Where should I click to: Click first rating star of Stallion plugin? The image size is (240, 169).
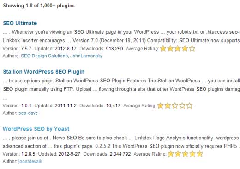pyautogui.click(x=160, y=106)
